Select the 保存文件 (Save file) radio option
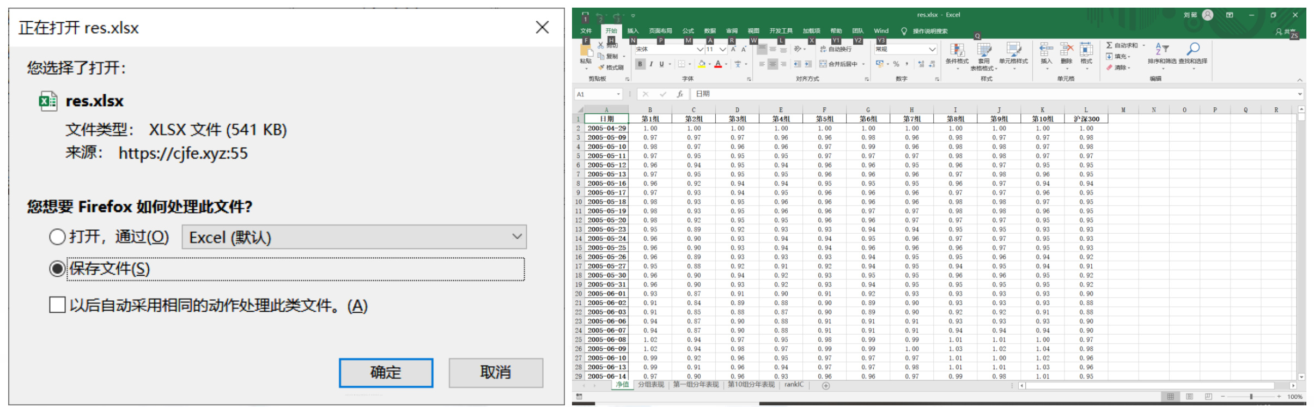 point(57,269)
